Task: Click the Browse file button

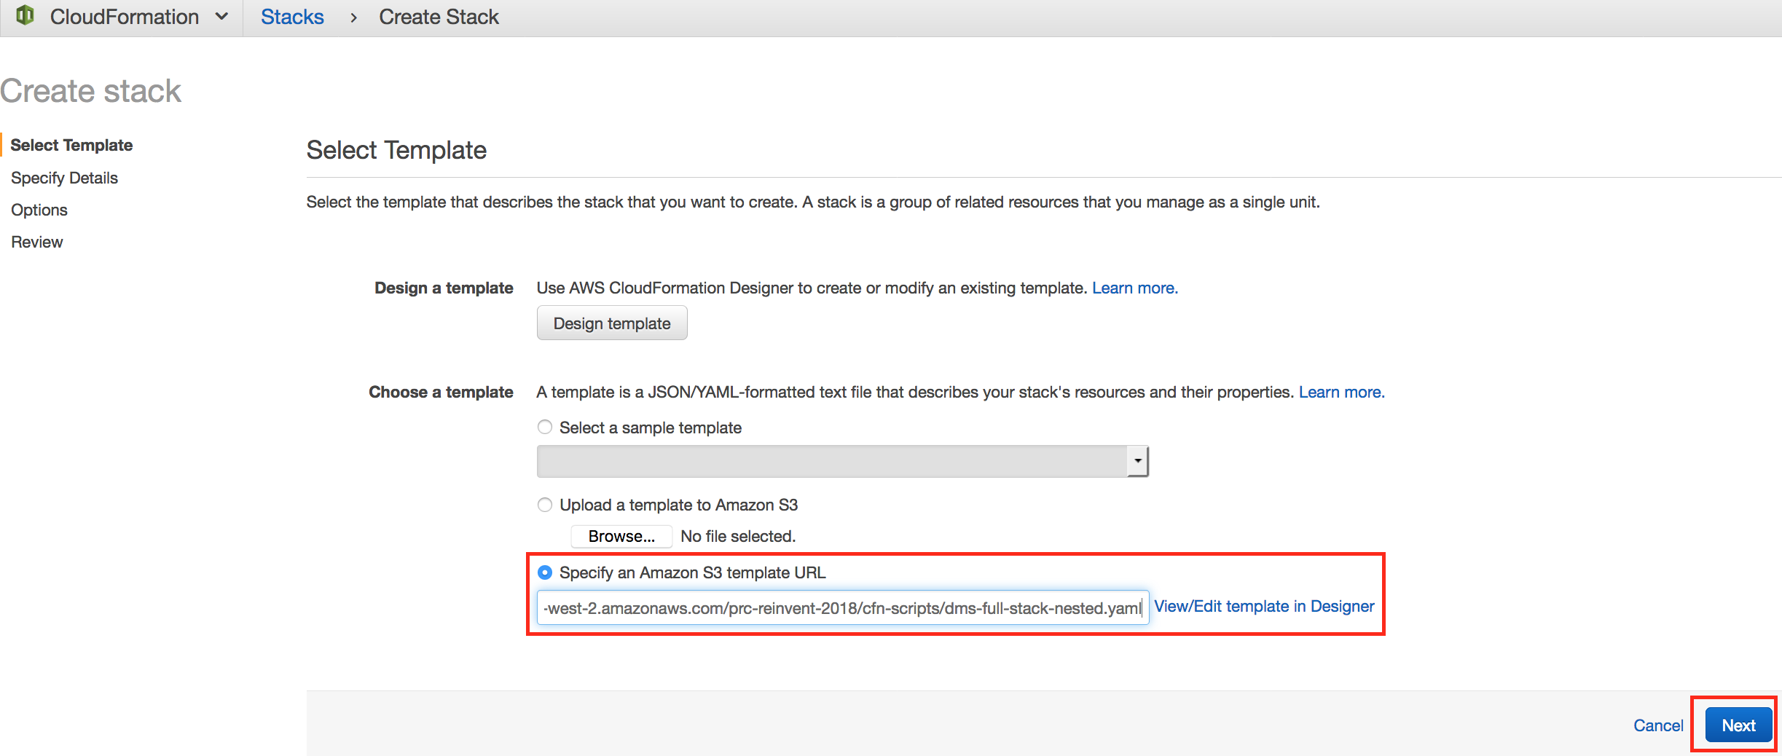Action: [621, 536]
